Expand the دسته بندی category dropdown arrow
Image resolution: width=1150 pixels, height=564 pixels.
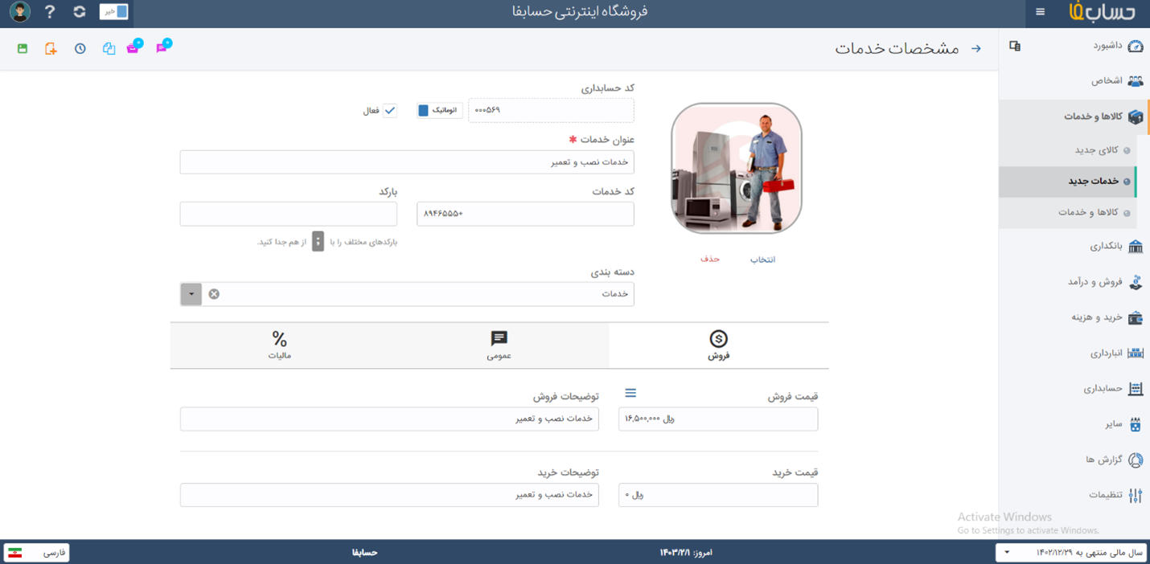coord(191,294)
